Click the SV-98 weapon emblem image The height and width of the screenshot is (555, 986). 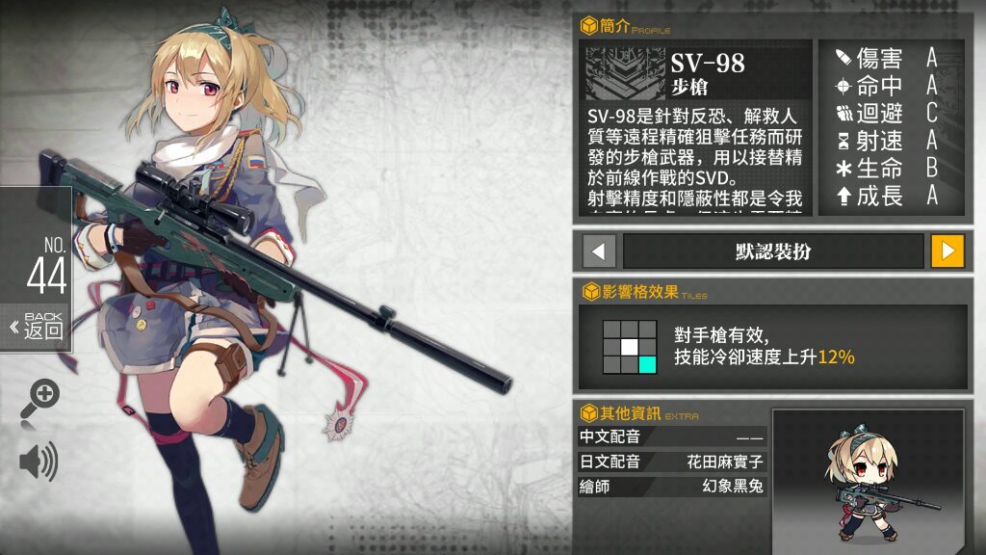click(624, 73)
